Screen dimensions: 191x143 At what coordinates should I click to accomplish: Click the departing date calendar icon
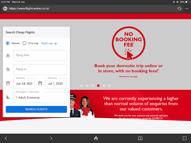[x=8, y=83]
